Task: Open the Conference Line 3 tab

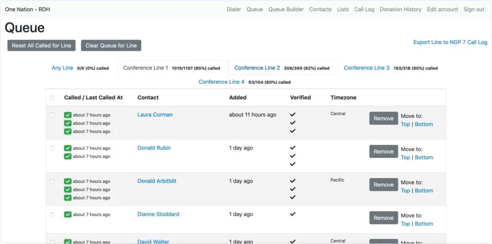Action: pyautogui.click(x=367, y=68)
